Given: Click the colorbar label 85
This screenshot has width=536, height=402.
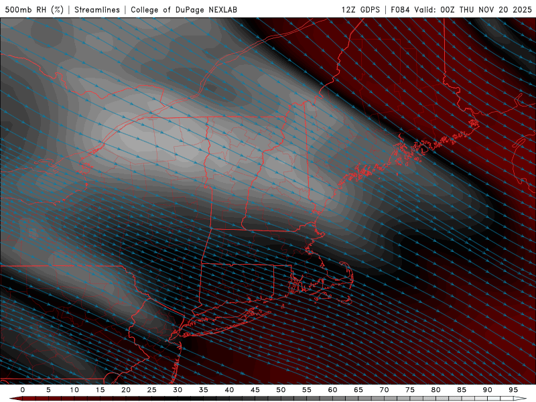Looking at the screenshot, I should pos(462,390).
